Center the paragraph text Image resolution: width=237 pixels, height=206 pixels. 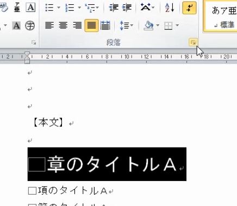click(63, 25)
